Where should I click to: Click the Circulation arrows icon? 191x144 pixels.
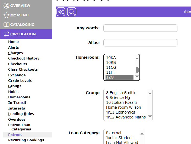6,34
